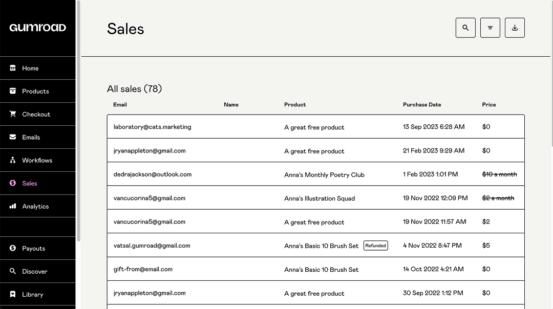The image size is (553, 309).
Task: Sort by Product column header
Action: pos(295,105)
